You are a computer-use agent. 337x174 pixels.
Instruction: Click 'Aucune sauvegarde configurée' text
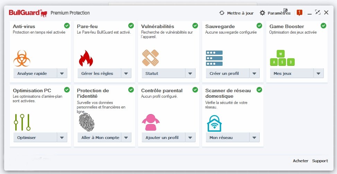point(231,32)
